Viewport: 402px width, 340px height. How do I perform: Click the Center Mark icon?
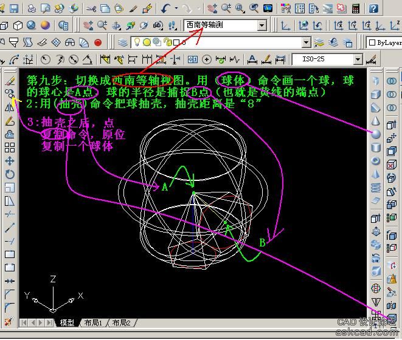[x=207, y=59]
